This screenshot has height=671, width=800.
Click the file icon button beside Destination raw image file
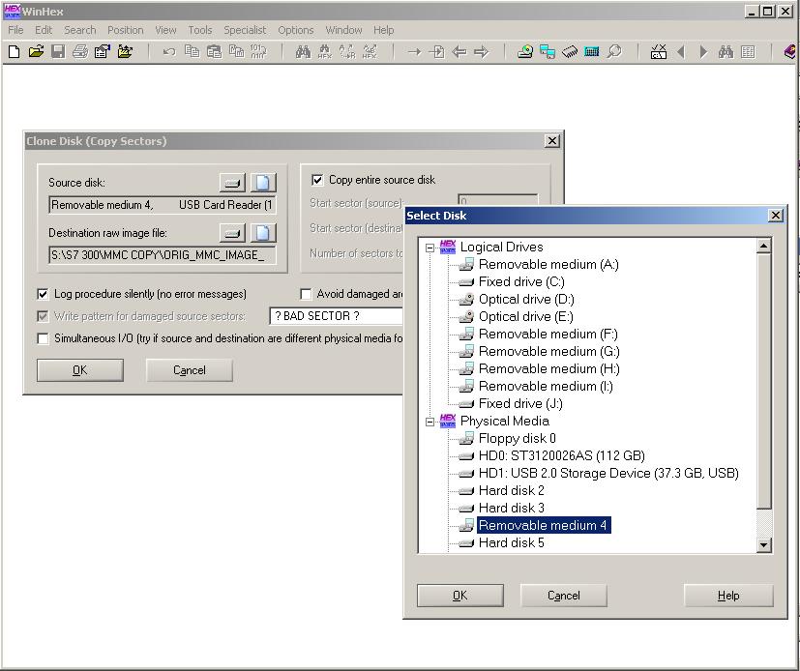tap(263, 233)
